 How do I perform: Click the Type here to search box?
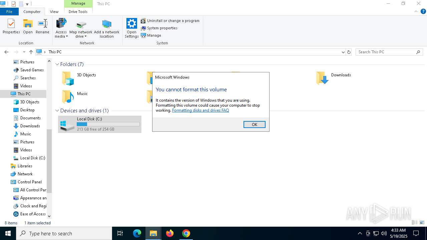64,233
